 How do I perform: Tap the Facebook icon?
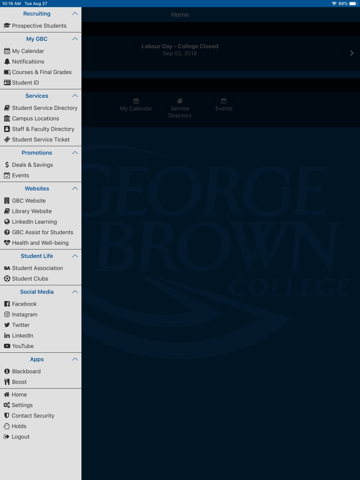pyautogui.click(x=7, y=304)
